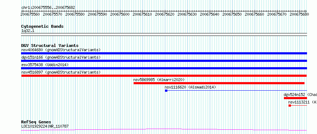Open the RefSeq Genes track heading
This screenshot has width=317, height=134.
pyautogui.click(x=36, y=122)
